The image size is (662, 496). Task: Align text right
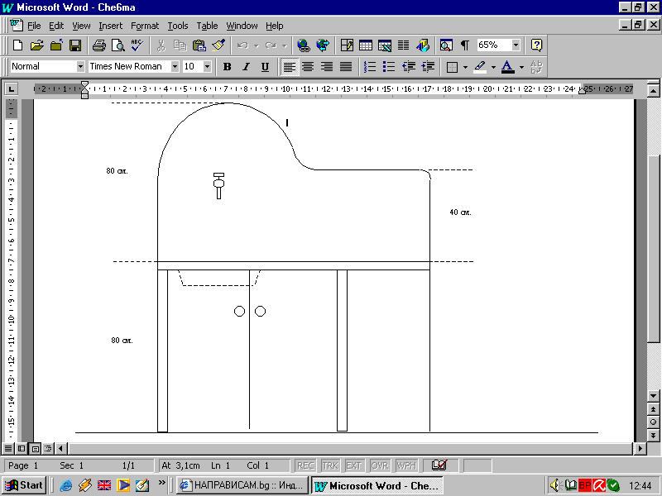point(327,67)
